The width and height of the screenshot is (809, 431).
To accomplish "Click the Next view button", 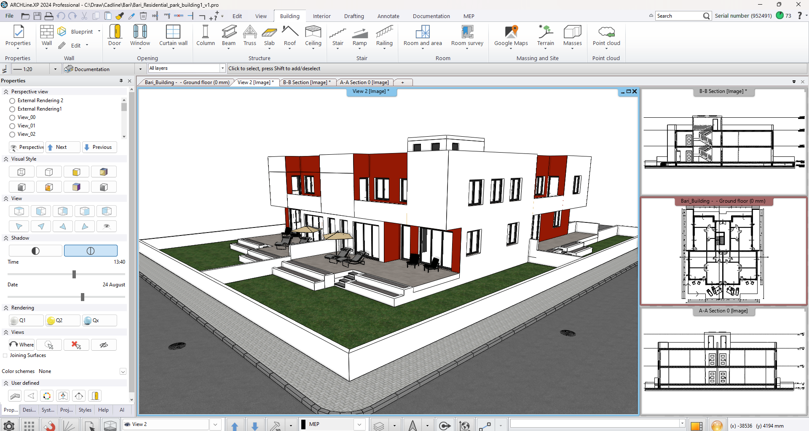I will coord(62,147).
